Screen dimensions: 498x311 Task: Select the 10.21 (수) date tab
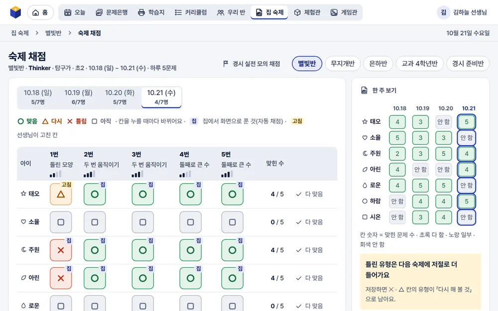[x=161, y=97]
